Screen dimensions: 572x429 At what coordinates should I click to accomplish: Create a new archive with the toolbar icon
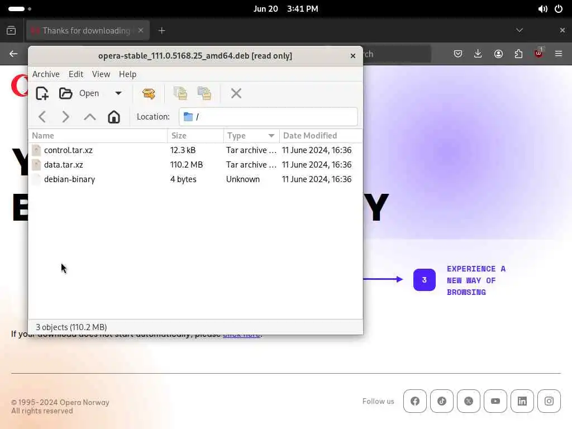[x=42, y=93]
